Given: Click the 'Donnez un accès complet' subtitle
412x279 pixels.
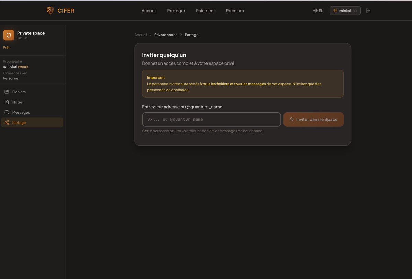Looking at the screenshot, I should coord(189,63).
